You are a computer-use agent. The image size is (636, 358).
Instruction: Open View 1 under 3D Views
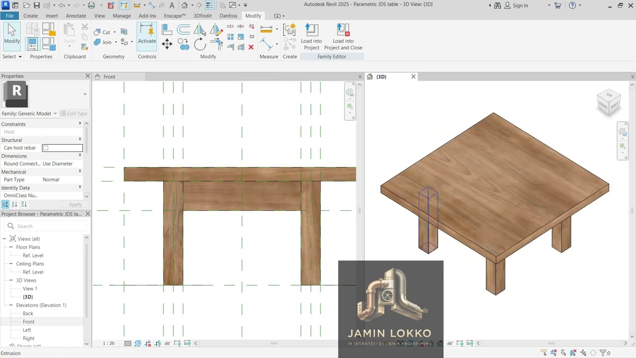click(x=30, y=289)
